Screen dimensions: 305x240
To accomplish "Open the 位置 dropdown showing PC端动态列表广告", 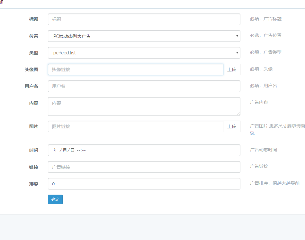I will coord(144,36).
